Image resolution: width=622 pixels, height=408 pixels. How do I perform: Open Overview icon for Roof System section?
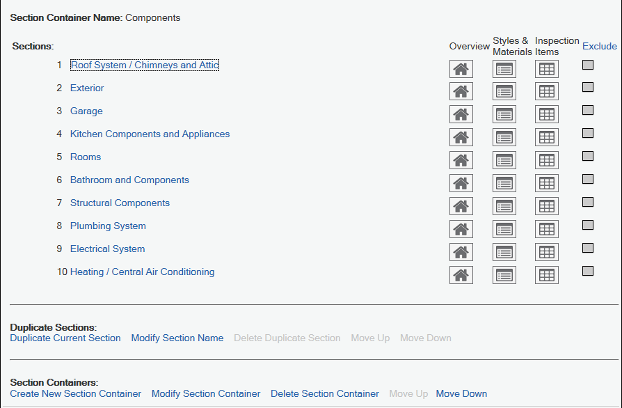click(x=461, y=69)
